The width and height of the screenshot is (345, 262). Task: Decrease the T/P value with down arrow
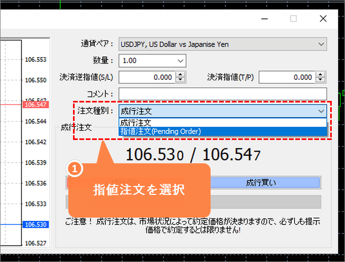320,80
